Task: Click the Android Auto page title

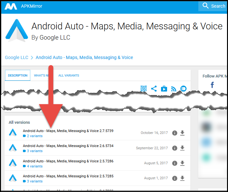Action: click(x=127, y=26)
